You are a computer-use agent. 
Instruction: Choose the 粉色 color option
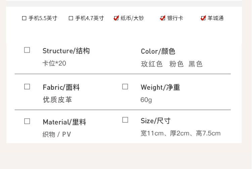(176, 64)
